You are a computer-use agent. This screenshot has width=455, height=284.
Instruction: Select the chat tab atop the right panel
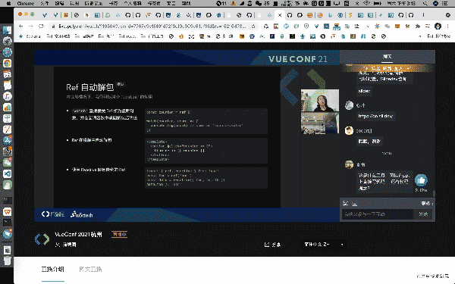[387, 57]
